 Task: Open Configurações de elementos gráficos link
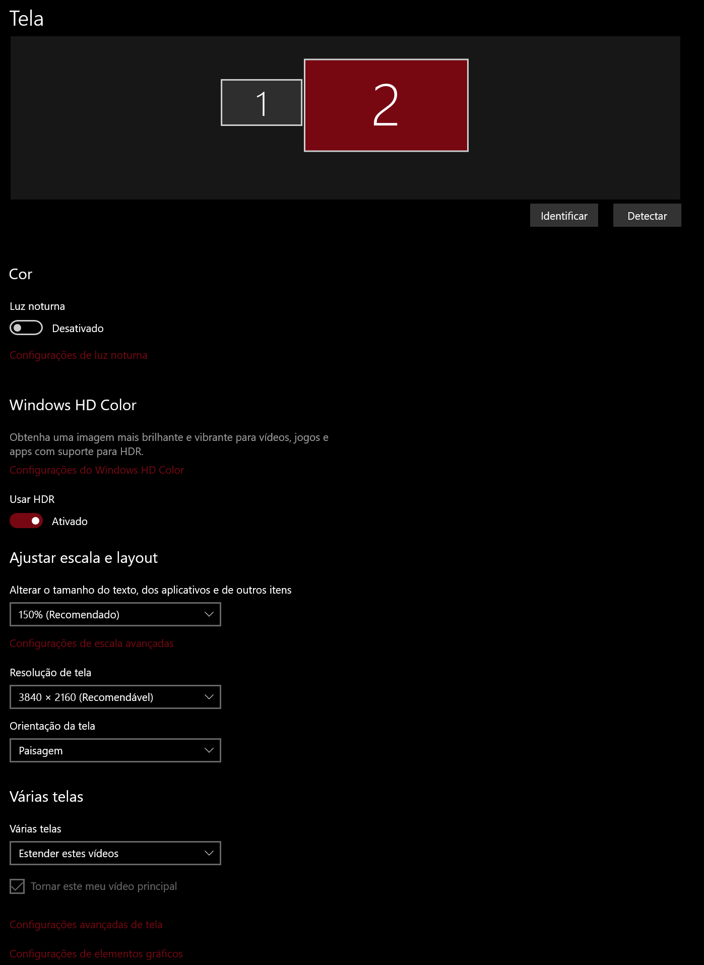click(x=96, y=954)
